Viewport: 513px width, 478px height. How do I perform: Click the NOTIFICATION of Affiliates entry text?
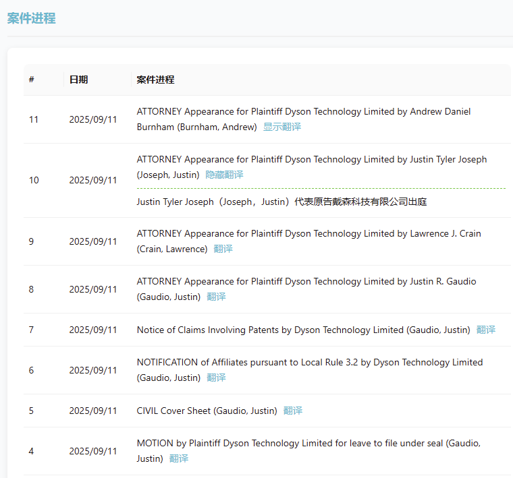click(x=309, y=362)
